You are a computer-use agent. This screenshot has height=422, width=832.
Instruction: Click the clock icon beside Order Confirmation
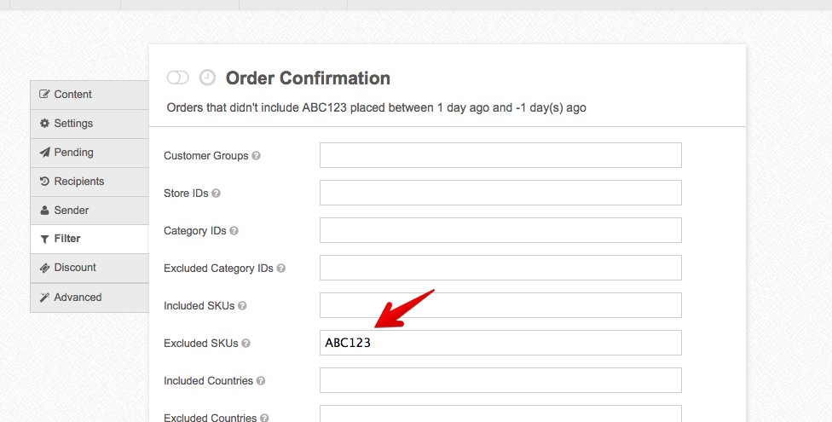pyautogui.click(x=207, y=78)
